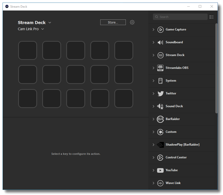This screenshot has height=195, width=223.
Task: Click the "ShadowPlay [BarRaider]" label
Action: pyautogui.click(x=183, y=145)
